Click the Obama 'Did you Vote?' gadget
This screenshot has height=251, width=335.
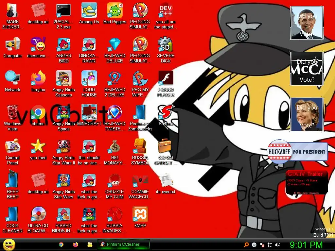click(307, 23)
